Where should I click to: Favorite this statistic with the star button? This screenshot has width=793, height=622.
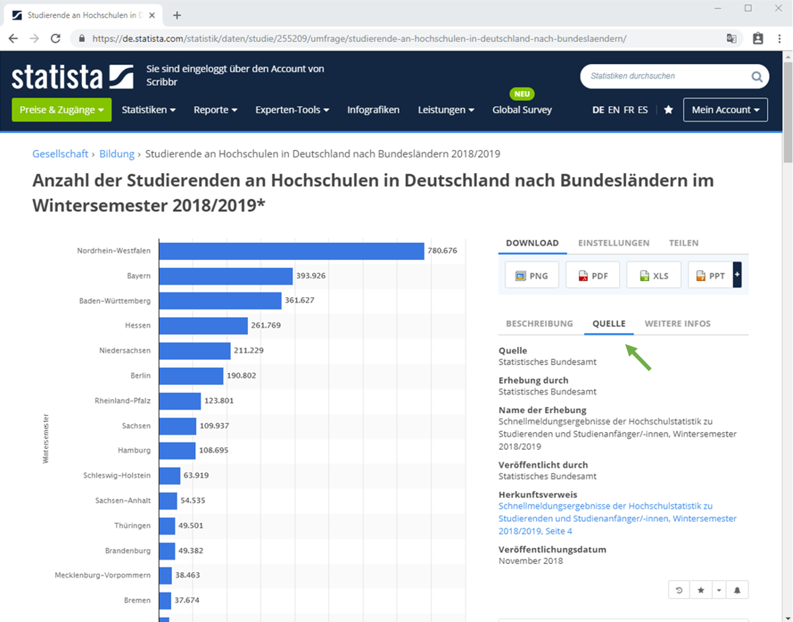700,590
